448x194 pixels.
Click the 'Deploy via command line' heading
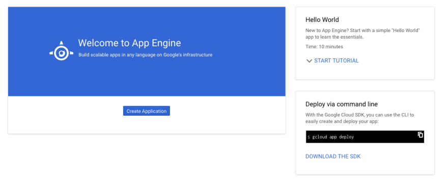pos(342,104)
